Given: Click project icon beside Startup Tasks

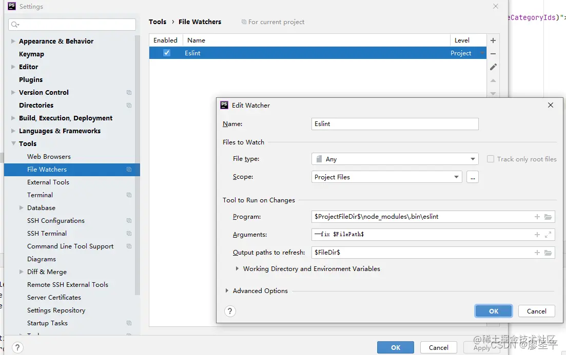Looking at the screenshot, I should coord(129,323).
